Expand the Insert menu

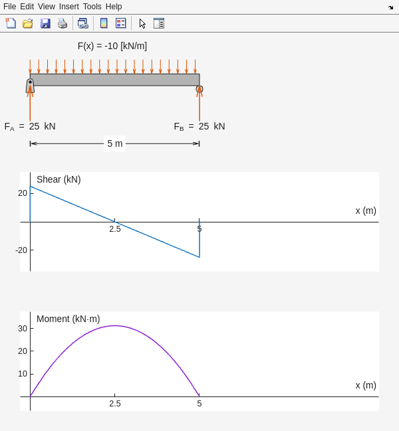(68, 7)
